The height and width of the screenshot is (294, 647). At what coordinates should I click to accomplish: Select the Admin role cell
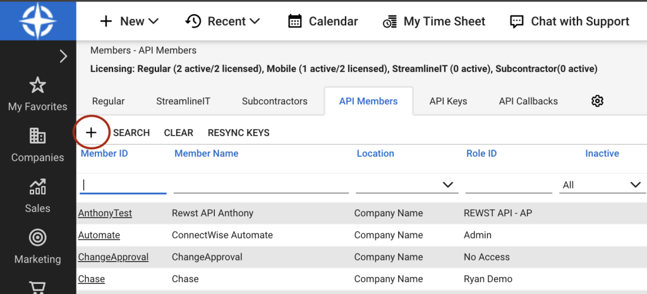(478, 235)
